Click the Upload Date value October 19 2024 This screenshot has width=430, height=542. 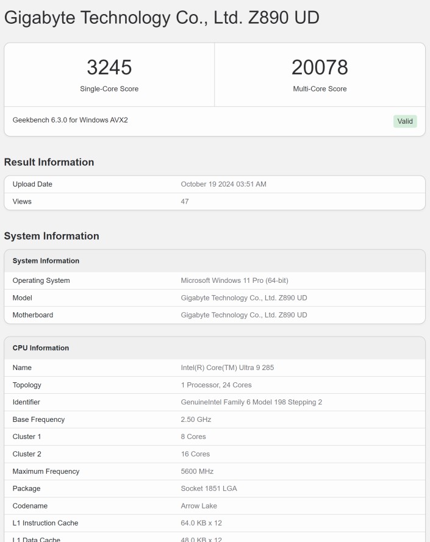[223, 184]
